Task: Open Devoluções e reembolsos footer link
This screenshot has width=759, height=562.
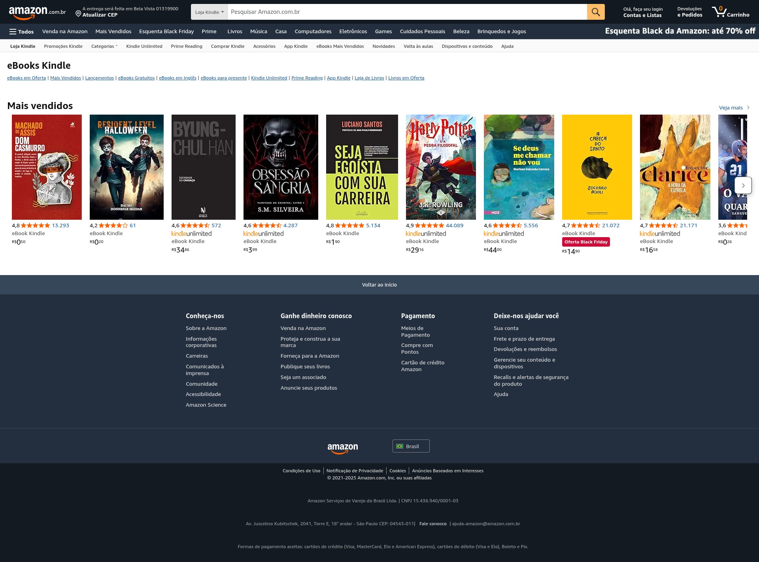Action: click(x=525, y=349)
